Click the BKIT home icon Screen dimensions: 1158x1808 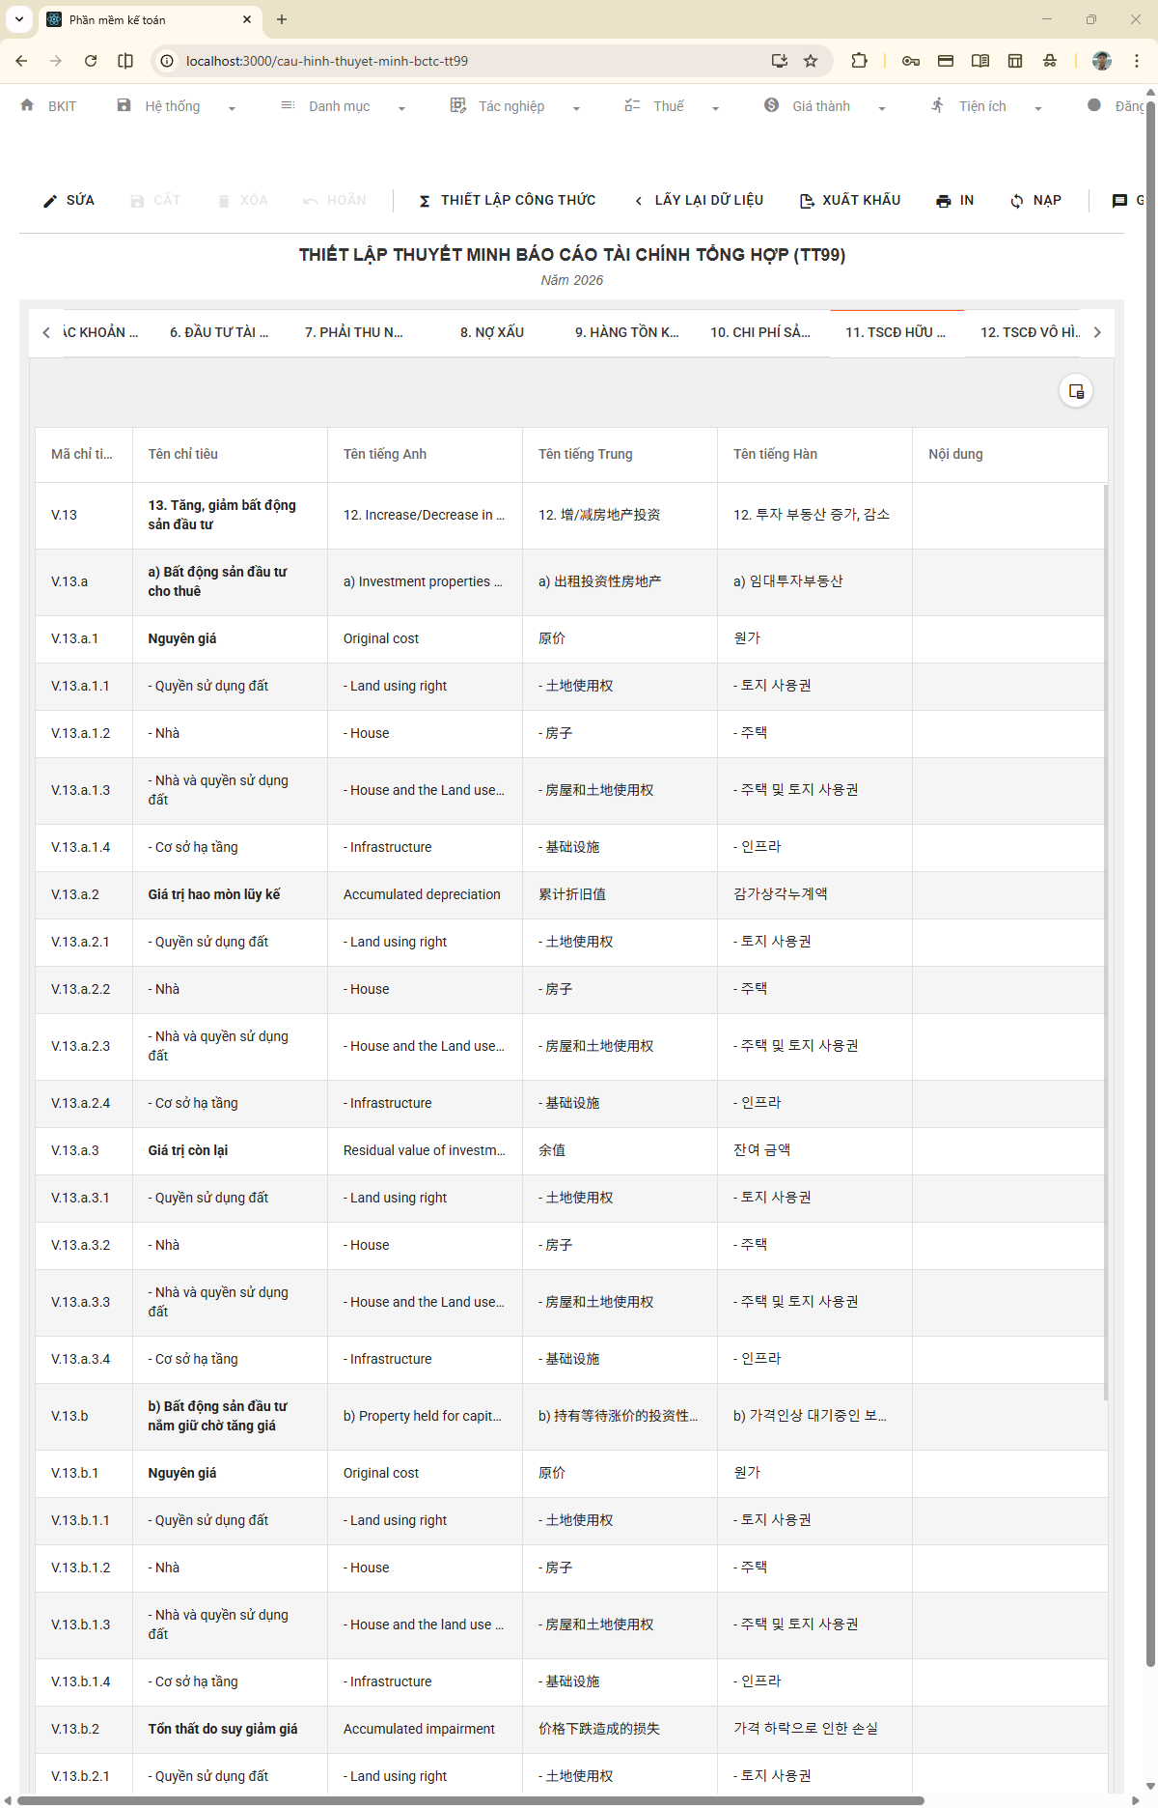[27, 105]
